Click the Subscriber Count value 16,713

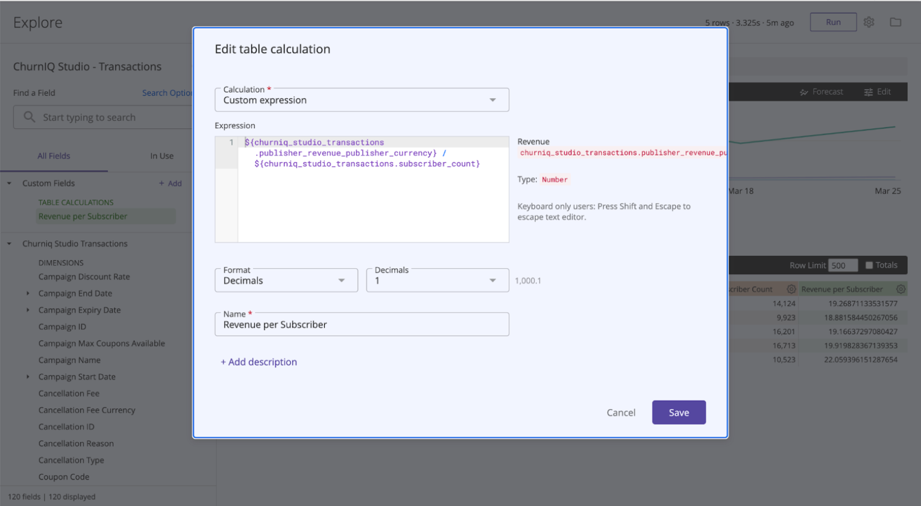[784, 346]
